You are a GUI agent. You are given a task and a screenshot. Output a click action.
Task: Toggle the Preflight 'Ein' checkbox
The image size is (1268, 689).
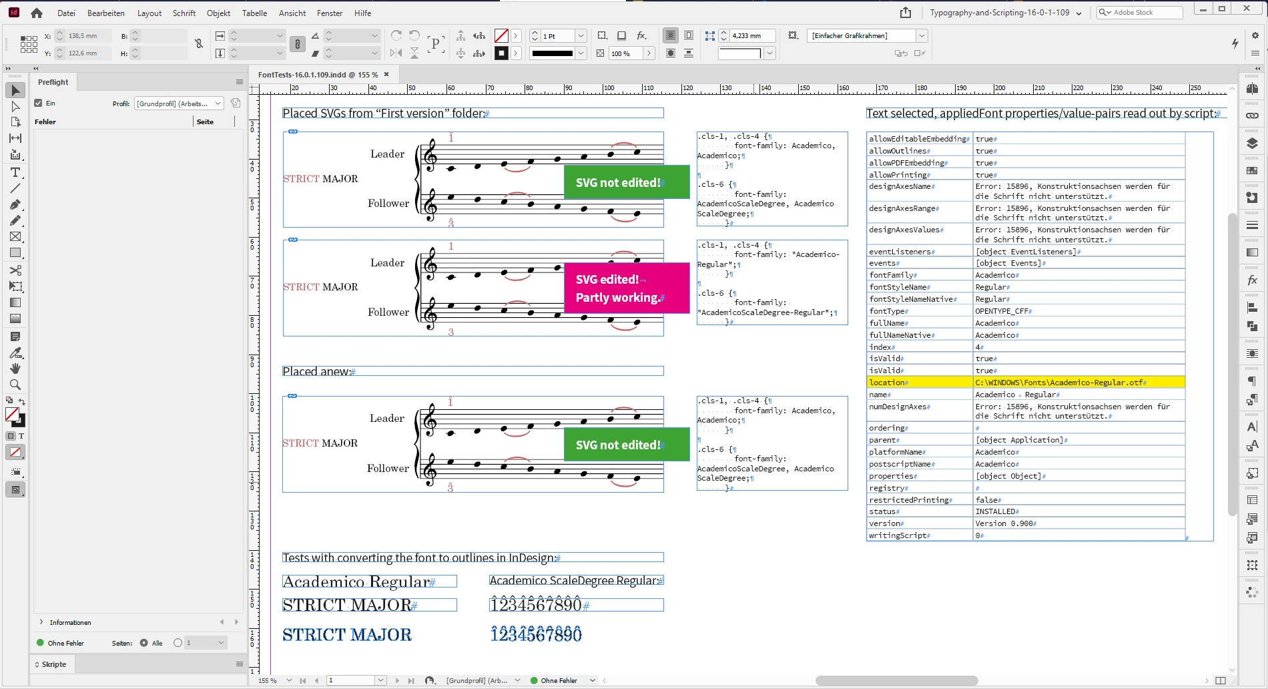pyautogui.click(x=39, y=103)
